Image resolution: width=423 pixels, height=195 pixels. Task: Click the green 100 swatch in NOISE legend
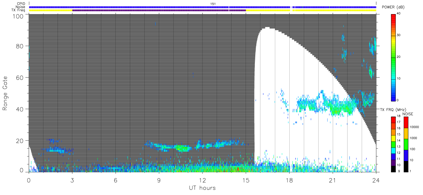(x=406, y=144)
